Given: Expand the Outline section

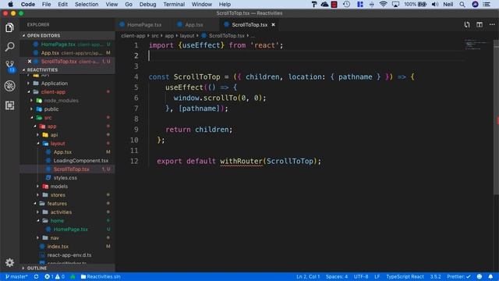Looking at the screenshot, I should click(37, 268).
